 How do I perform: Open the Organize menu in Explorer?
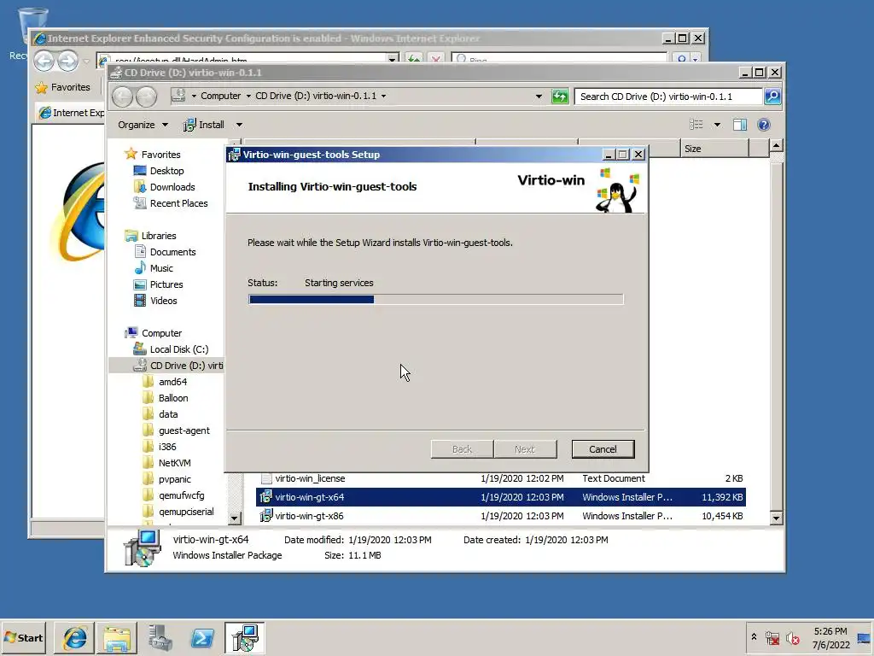coord(143,125)
